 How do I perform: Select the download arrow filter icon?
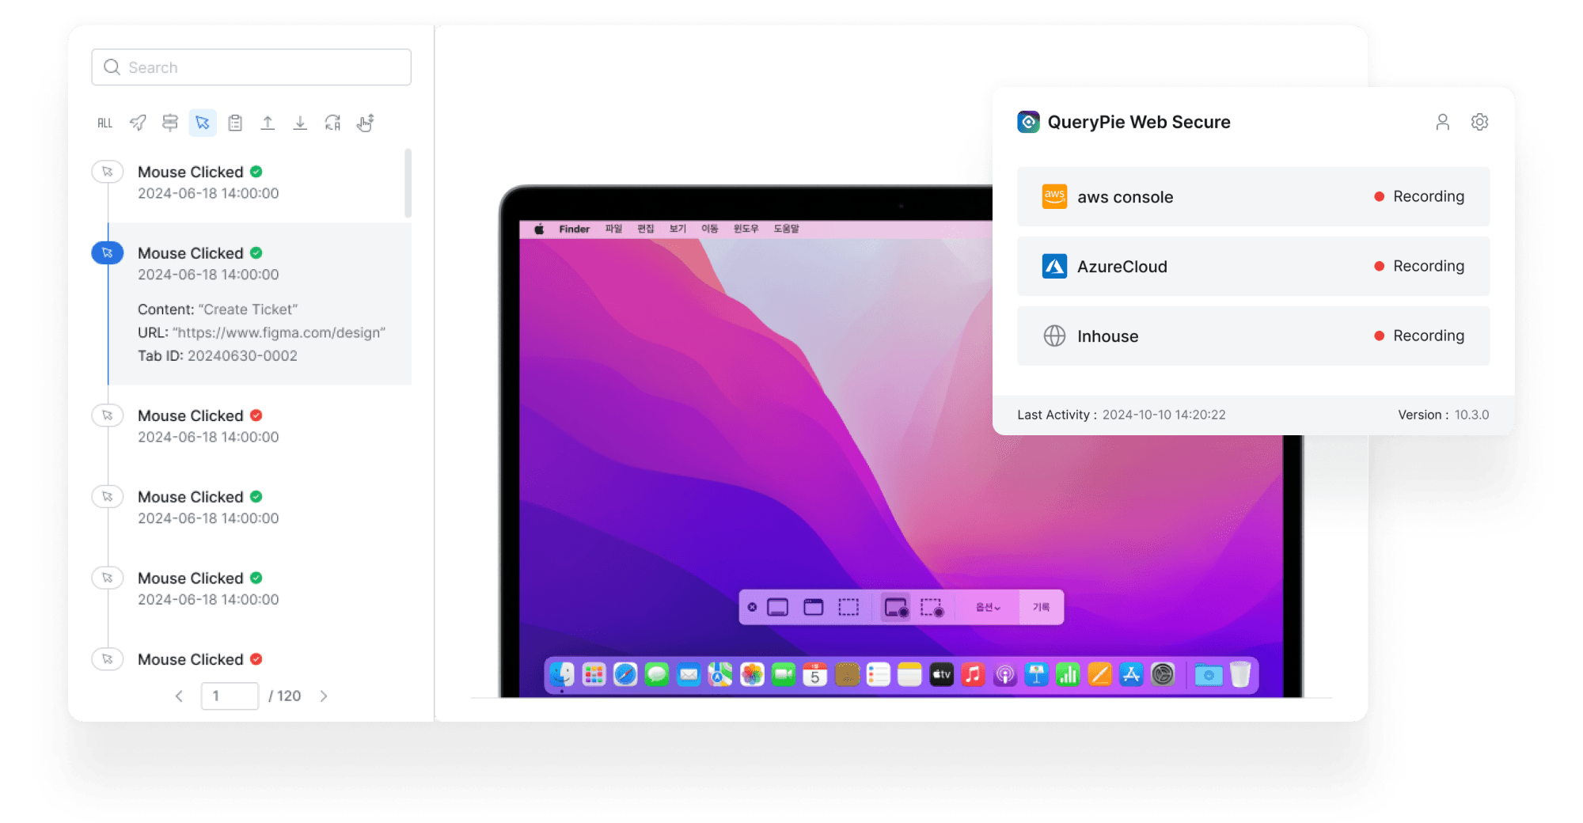[300, 123]
